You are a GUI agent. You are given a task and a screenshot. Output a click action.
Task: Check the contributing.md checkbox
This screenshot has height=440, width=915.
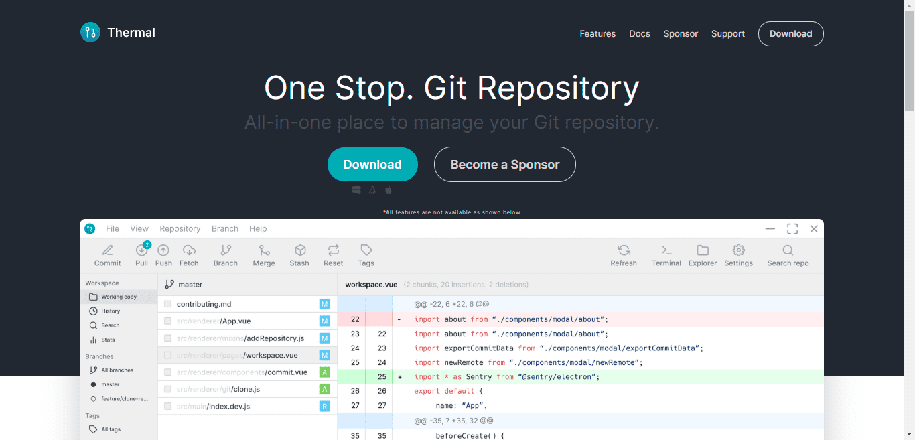coord(168,304)
